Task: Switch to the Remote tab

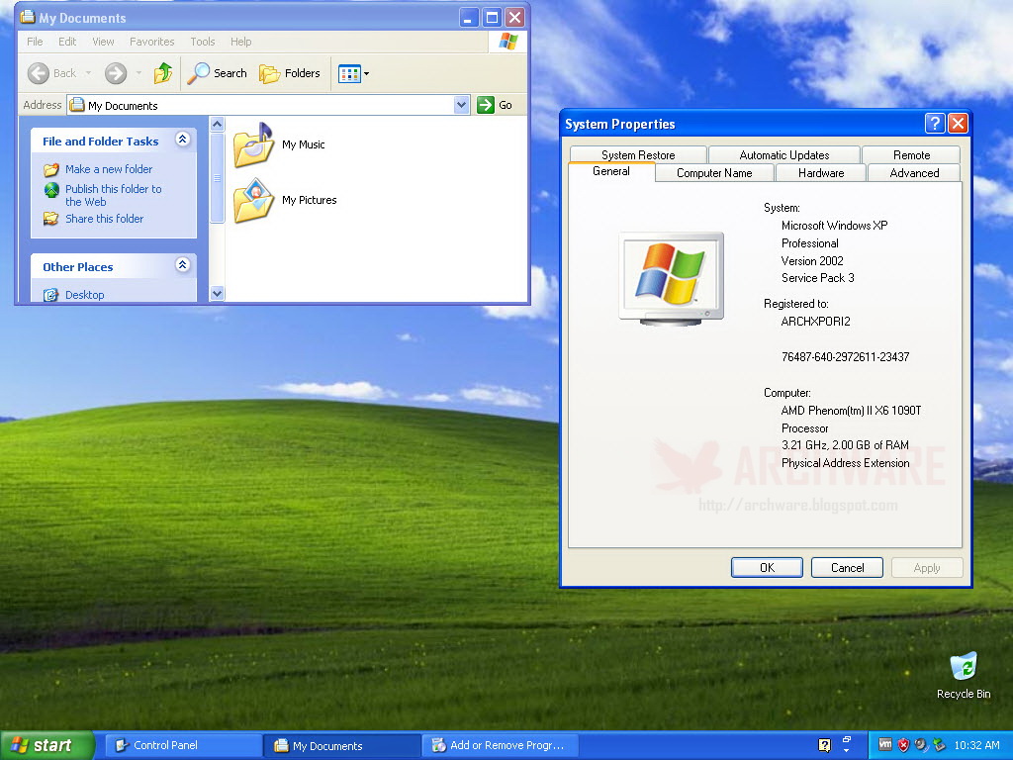Action: pos(911,155)
